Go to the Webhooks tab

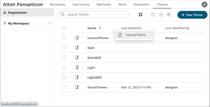(x=104, y=4)
